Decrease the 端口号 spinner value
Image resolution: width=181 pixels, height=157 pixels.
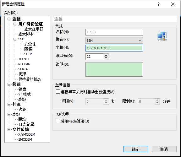[106, 58]
